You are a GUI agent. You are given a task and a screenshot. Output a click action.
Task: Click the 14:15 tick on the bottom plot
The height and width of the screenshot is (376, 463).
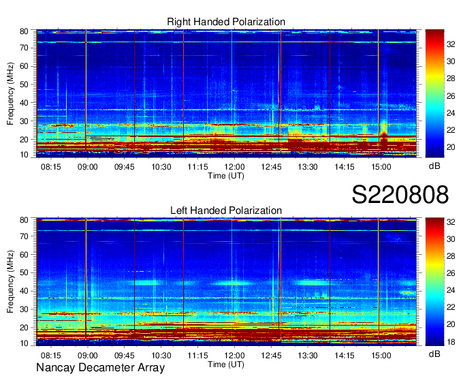click(345, 356)
